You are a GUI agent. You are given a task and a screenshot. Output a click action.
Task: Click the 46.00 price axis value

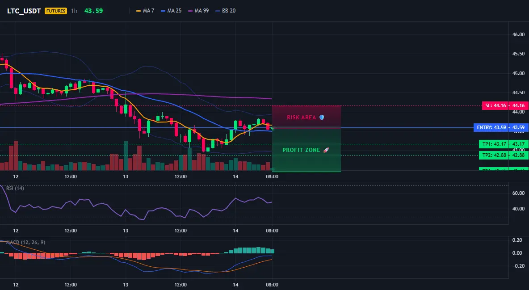click(519, 34)
